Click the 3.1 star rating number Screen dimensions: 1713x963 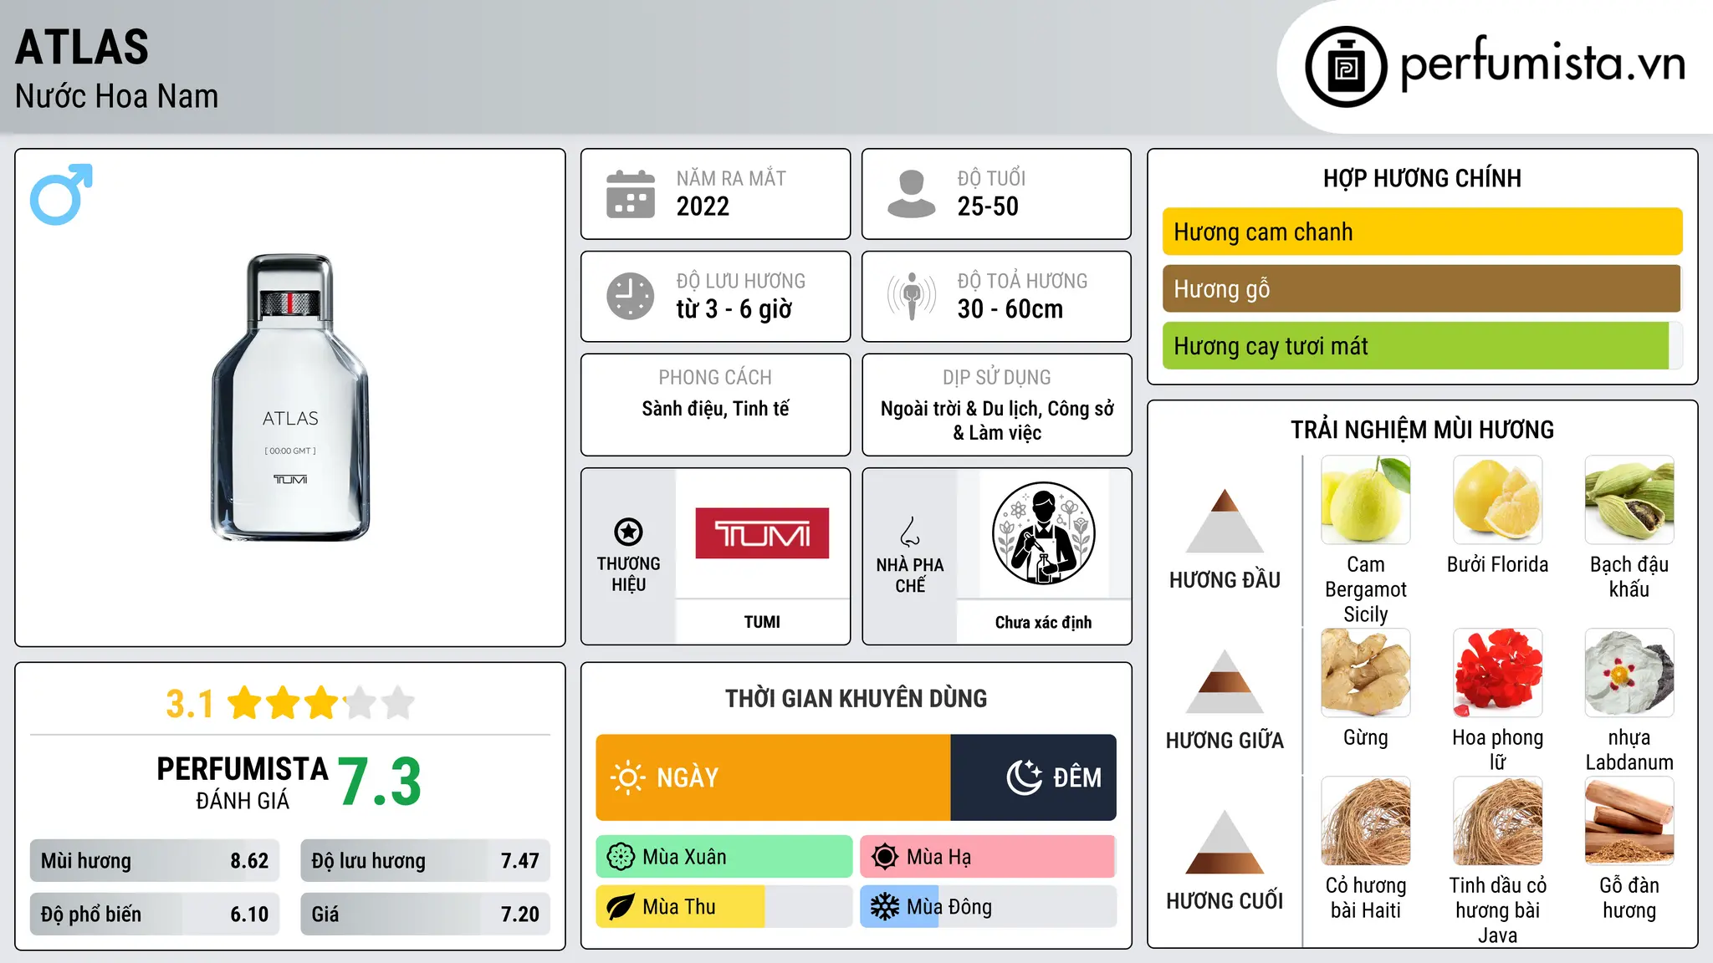coord(190,704)
